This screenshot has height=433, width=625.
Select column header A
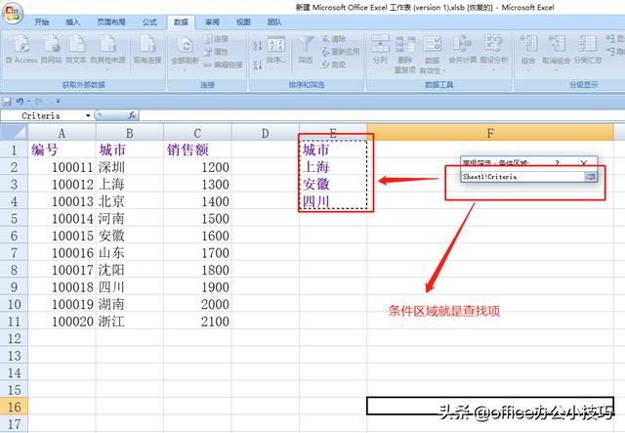coord(62,133)
